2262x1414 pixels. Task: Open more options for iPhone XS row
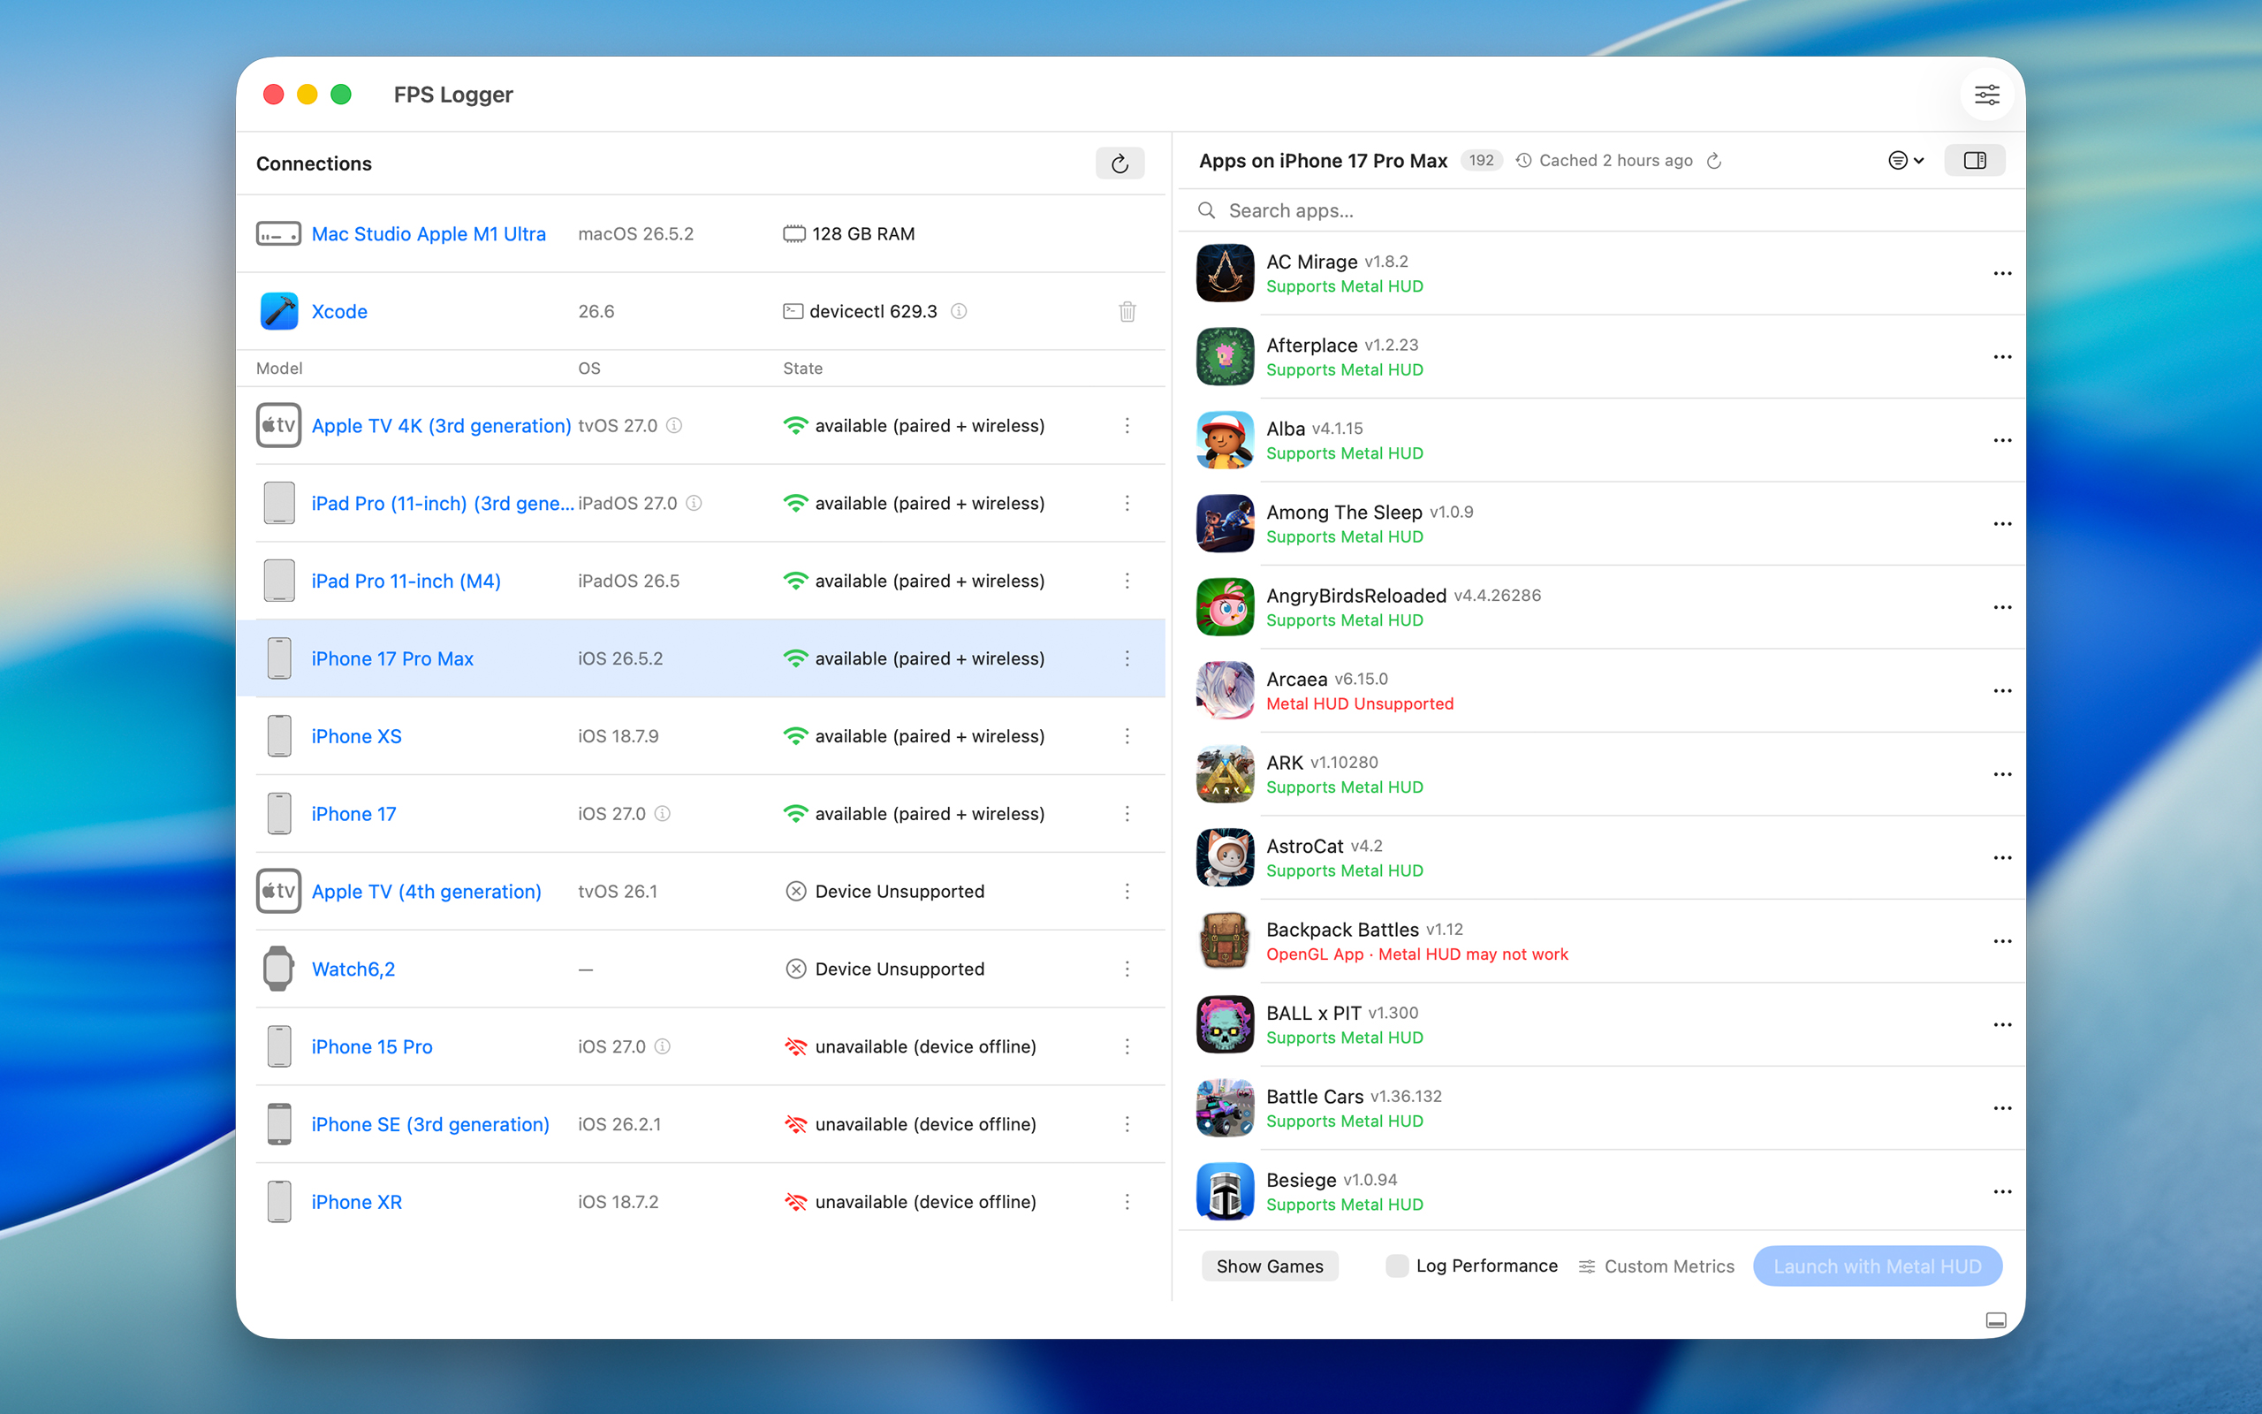(x=1127, y=736)
